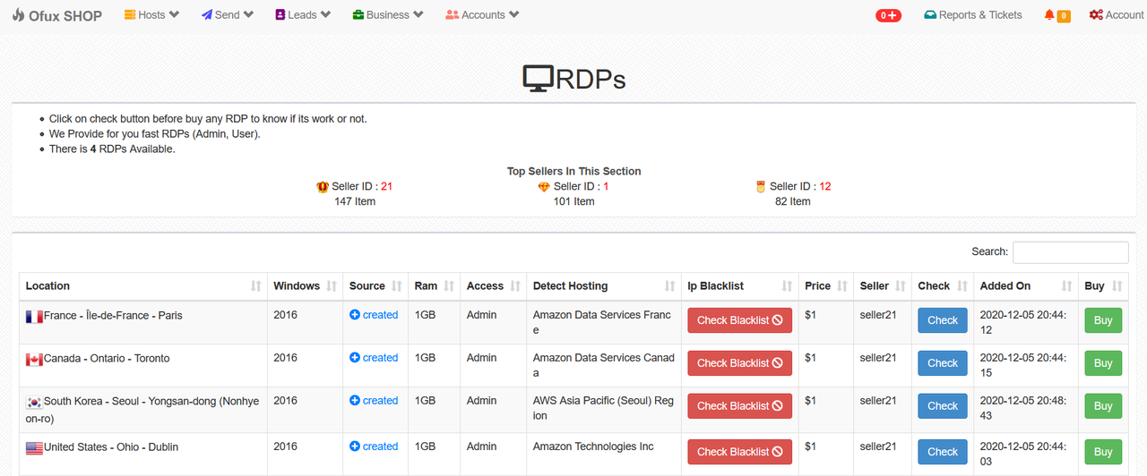Open the Accounts menu

[482, 15]
